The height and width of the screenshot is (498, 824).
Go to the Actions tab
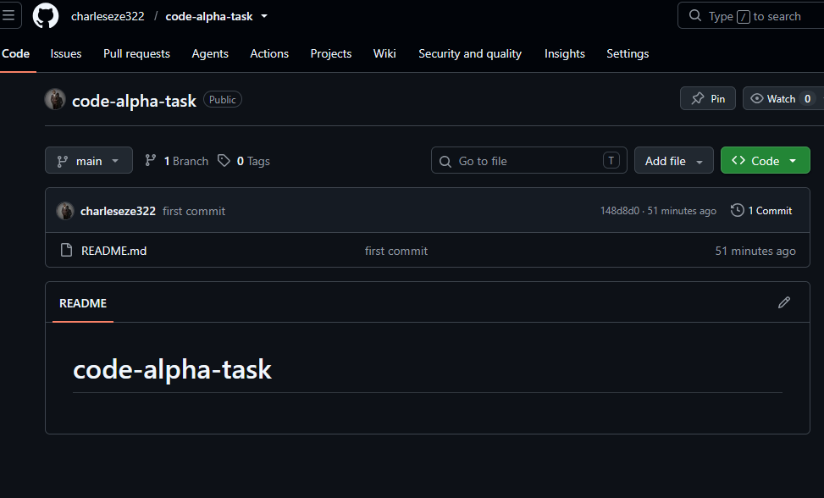click(x=269, y=53)
